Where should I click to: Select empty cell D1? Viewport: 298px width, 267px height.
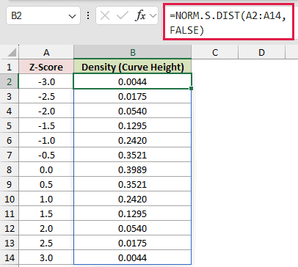click(x=261, y=67)
